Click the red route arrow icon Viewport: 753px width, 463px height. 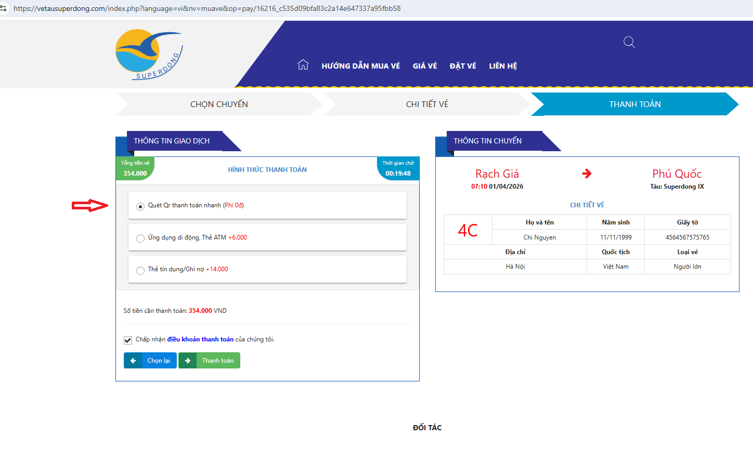tap(587, 174)
